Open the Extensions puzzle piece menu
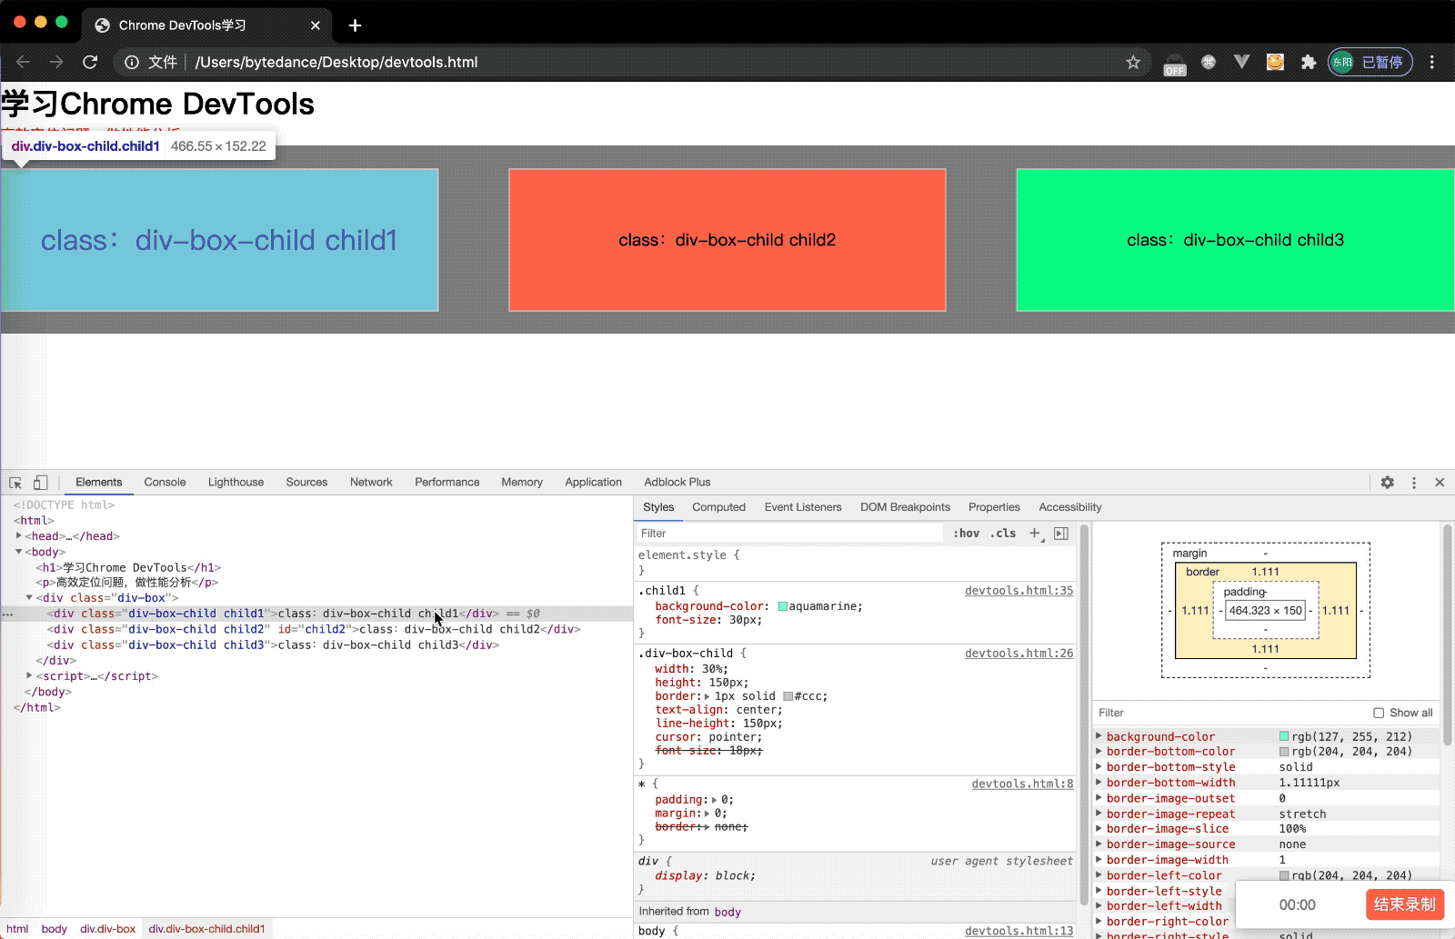 point(1309,62)
